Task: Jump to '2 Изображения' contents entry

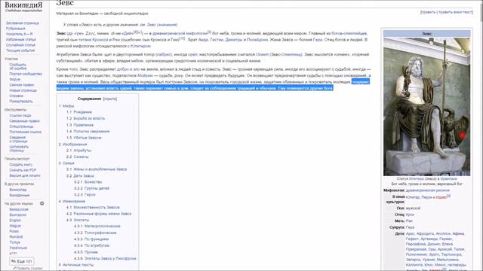Action: [x=72, y=145]
